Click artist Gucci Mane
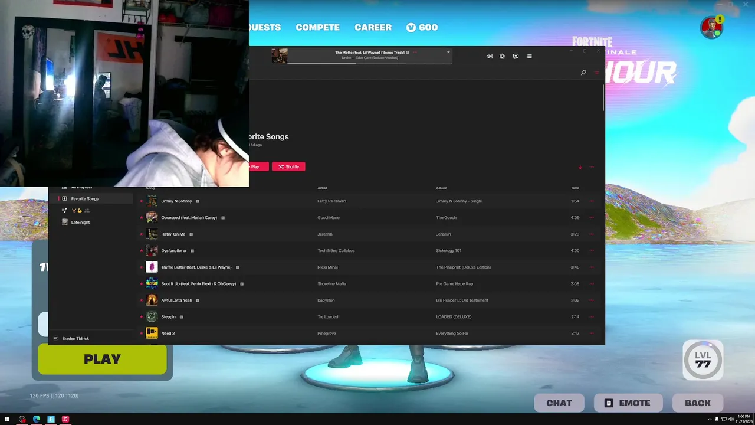 point(329,218)
